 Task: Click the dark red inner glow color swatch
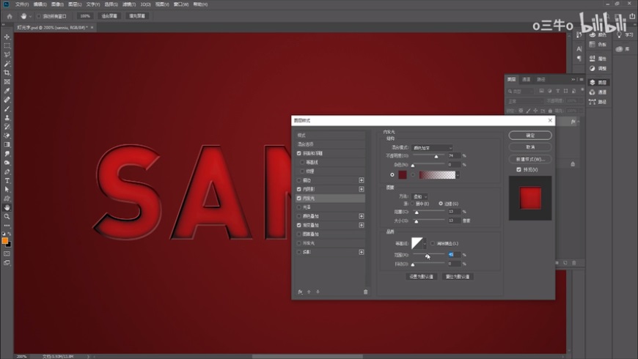coord(403,175)
